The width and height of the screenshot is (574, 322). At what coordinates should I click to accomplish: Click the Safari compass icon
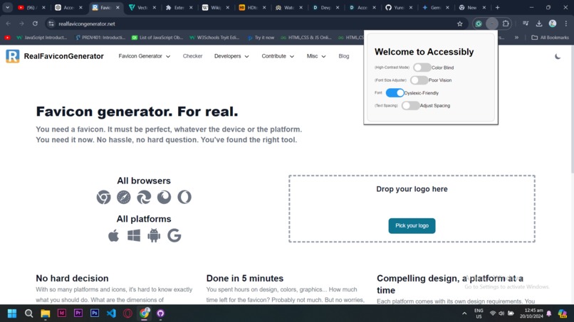click(x=124, y=198)
